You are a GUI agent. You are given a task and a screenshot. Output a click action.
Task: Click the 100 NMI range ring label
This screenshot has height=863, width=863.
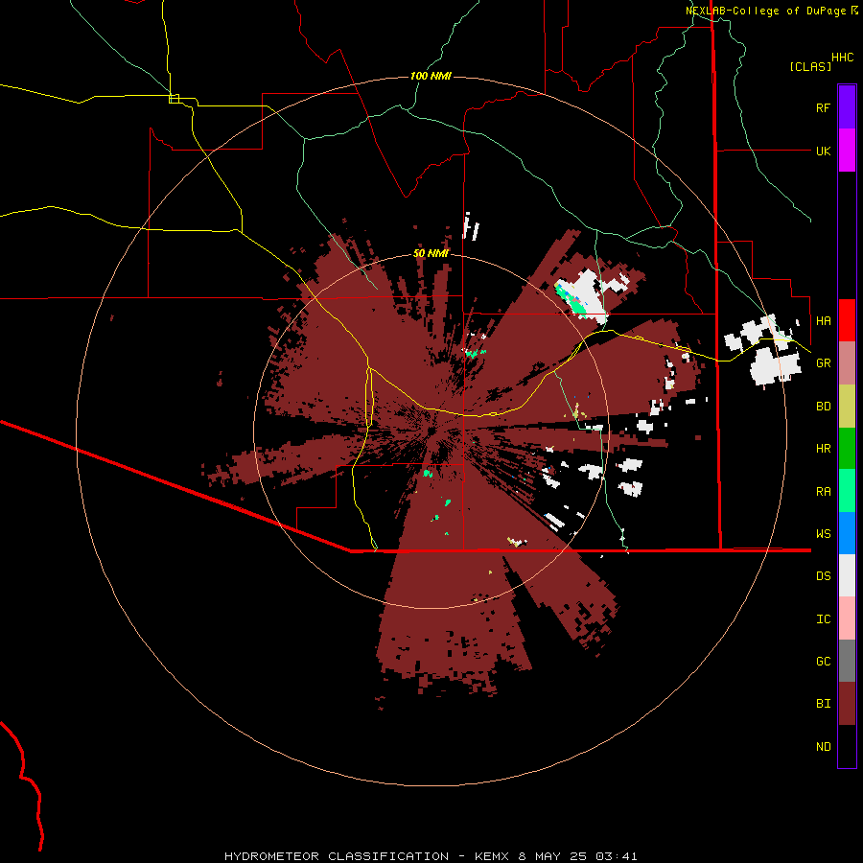[x=431, y=76]
